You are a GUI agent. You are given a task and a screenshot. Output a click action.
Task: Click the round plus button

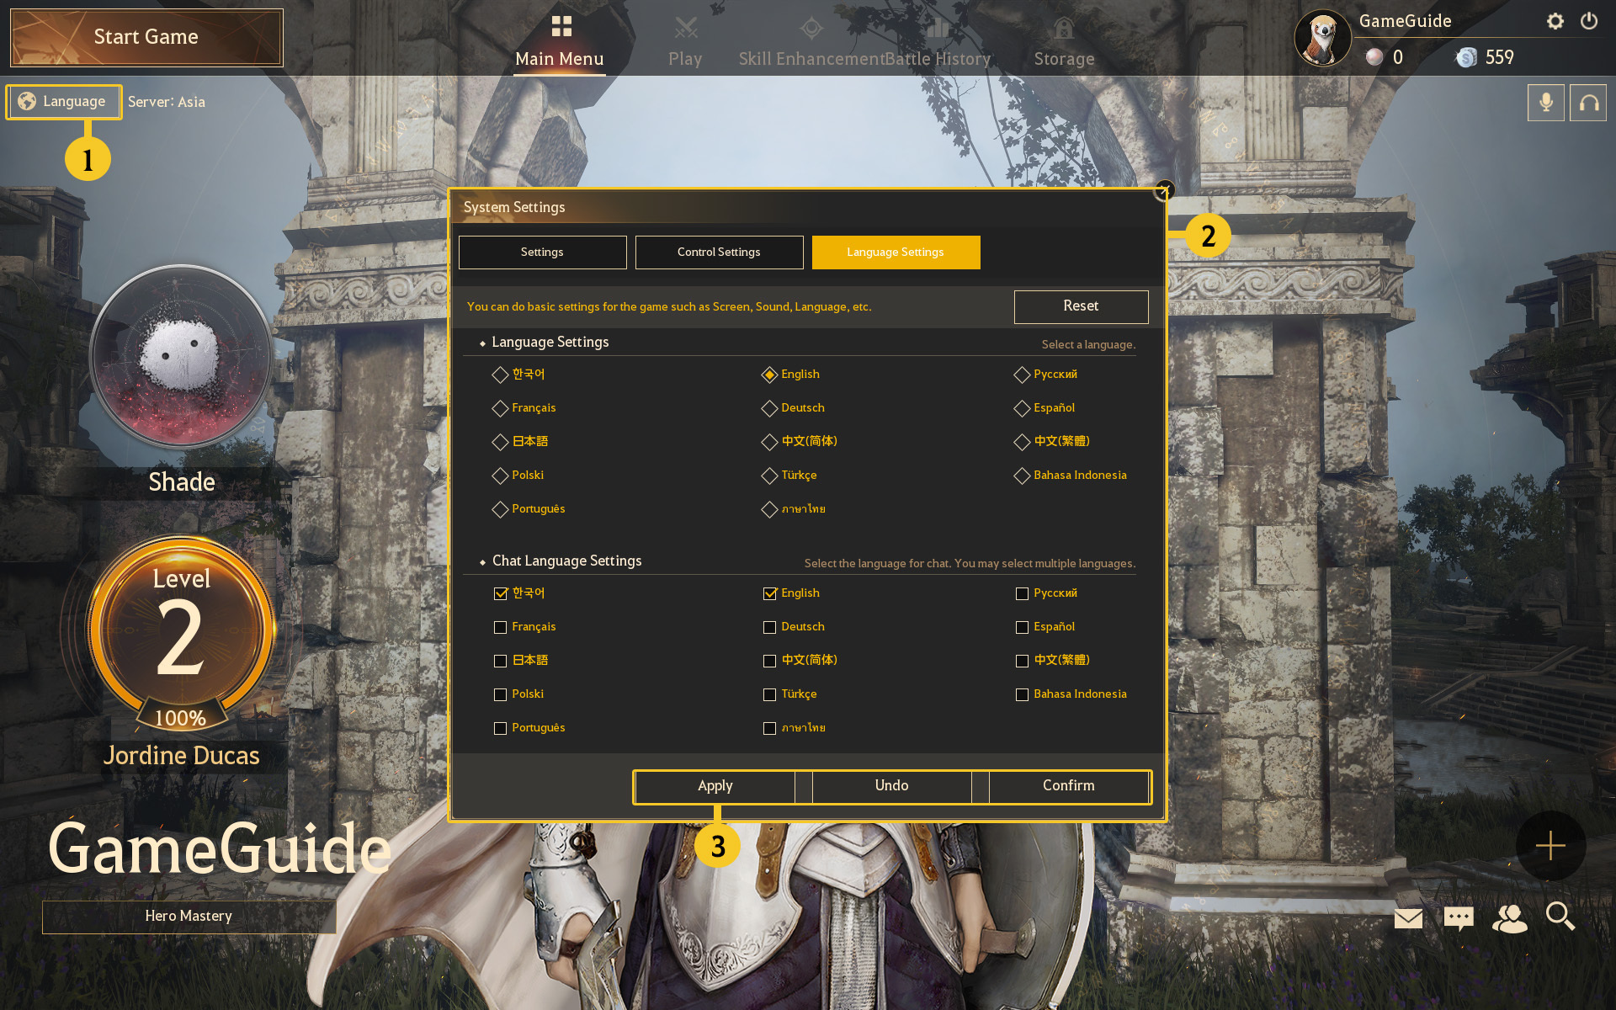tap(1550, 845)
